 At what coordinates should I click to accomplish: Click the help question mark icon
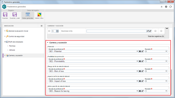click(x=166, y=7)
